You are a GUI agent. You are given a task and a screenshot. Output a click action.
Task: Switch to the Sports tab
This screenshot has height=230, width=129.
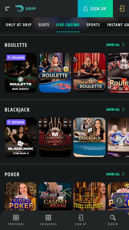click(93, 25)
